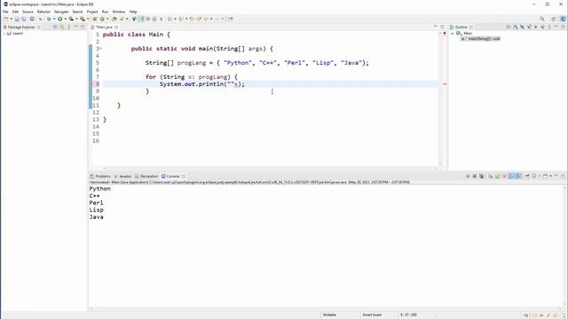568x319 pixels.
Task: Click the External Tools run icon
Action: pos(83,19)
